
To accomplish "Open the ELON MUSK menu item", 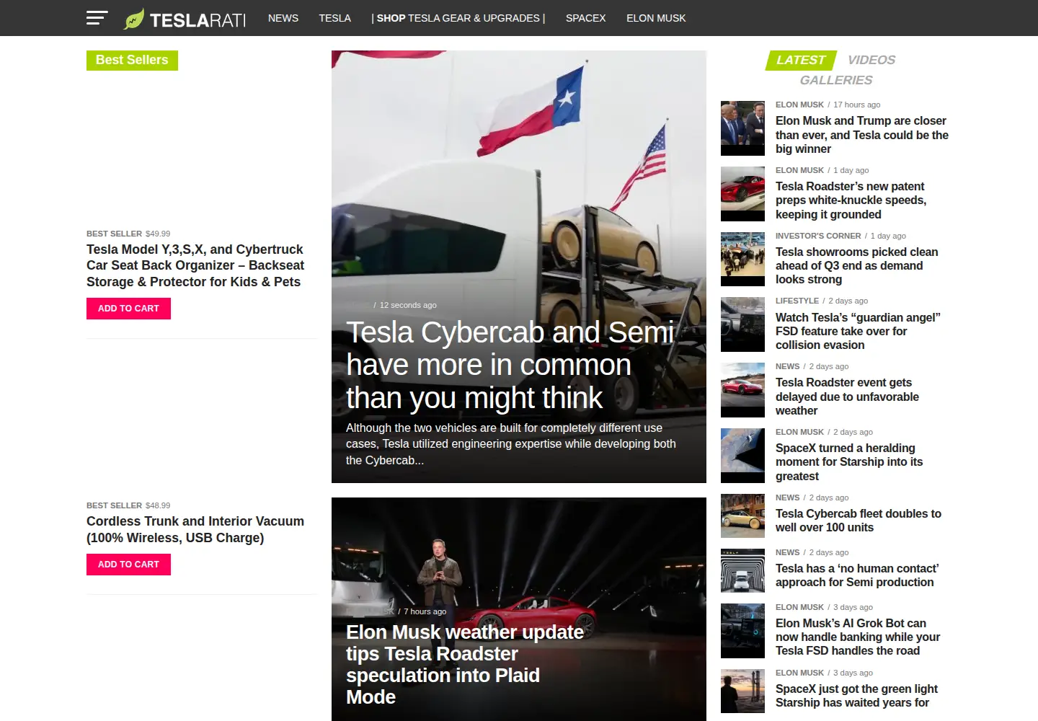I will 656,18.
